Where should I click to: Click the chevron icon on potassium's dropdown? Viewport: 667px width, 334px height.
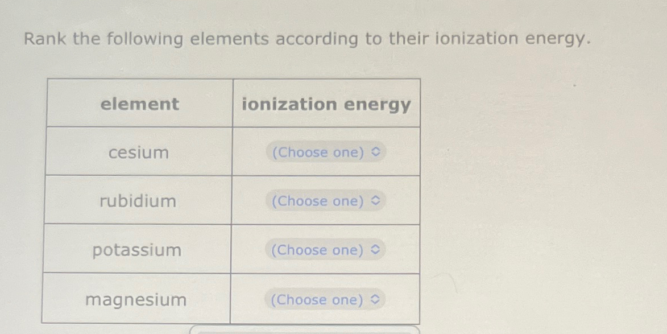(x=376, y=250)
